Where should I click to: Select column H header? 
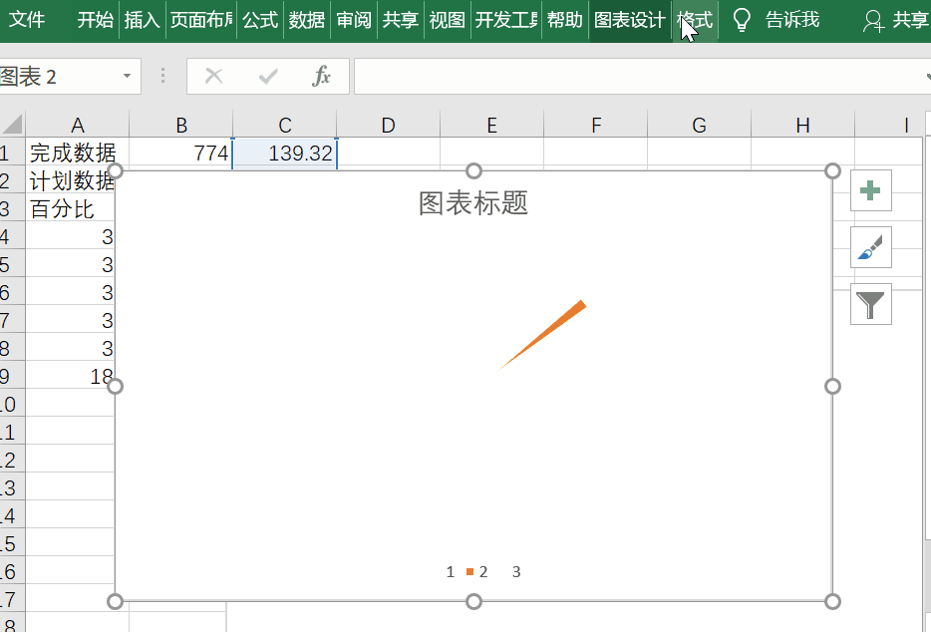(x=802, y=125)
